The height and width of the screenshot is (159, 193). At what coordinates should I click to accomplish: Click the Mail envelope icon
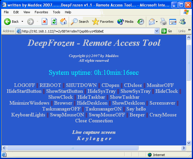152,22
